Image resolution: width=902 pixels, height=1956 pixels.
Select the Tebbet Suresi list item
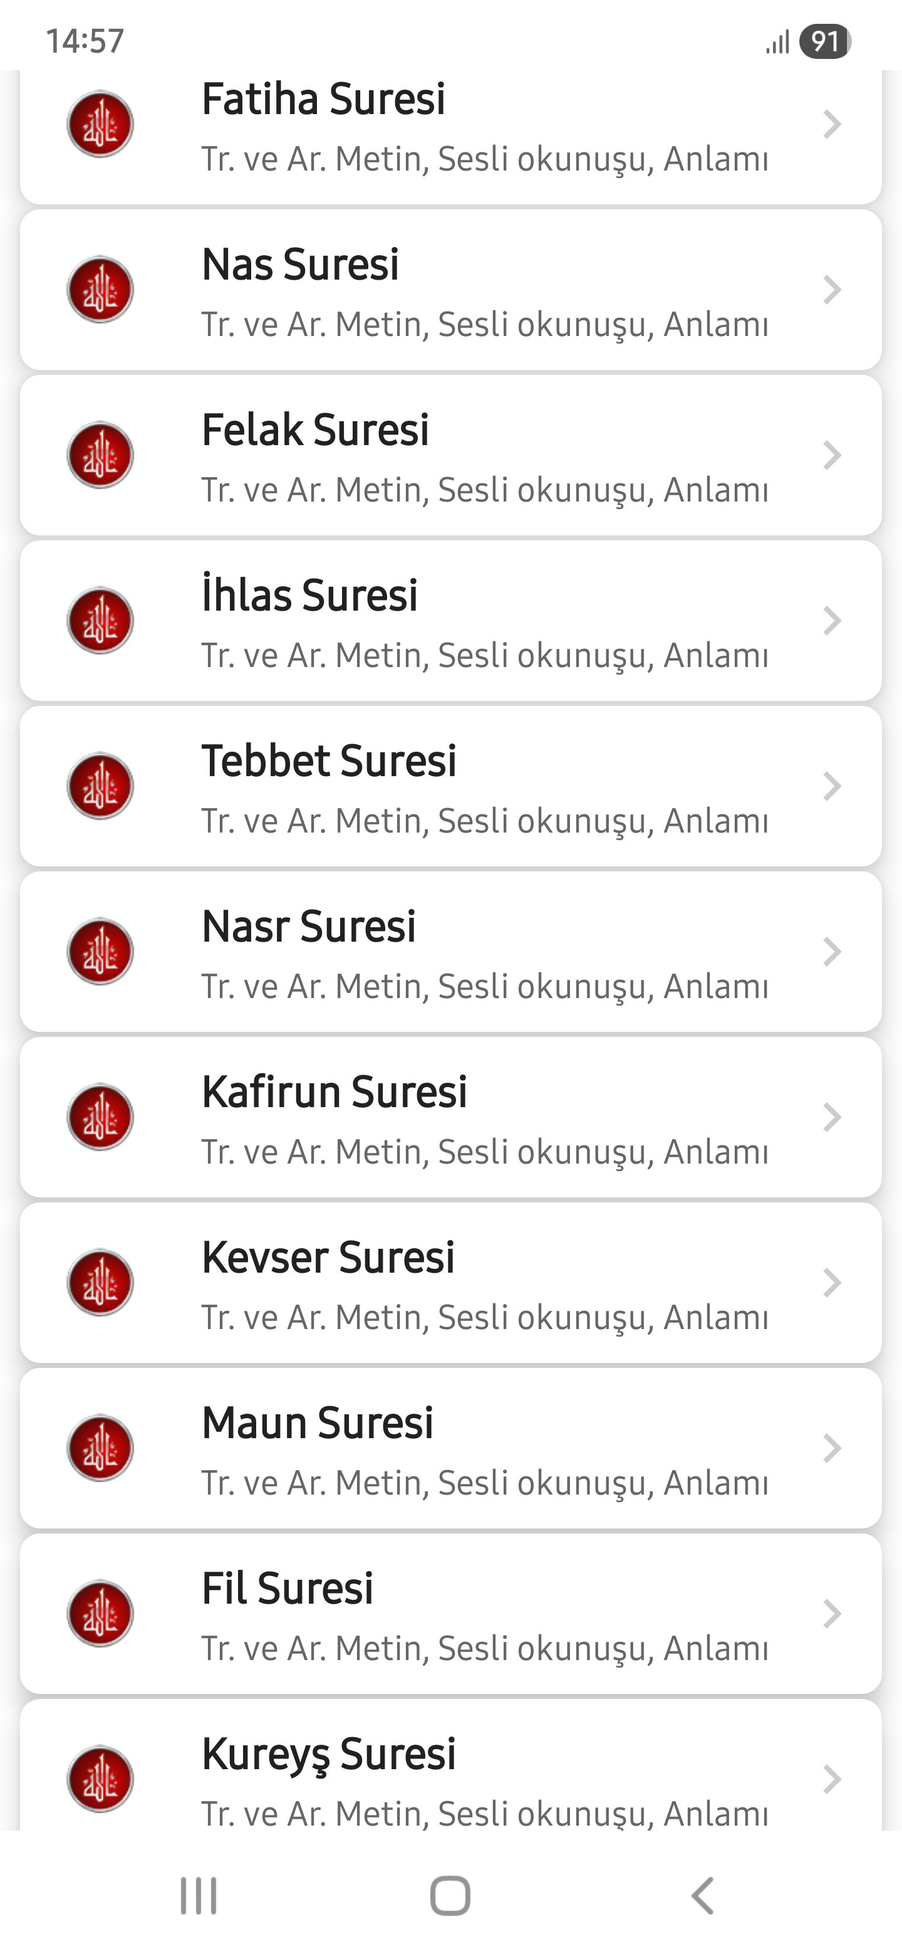328,761
